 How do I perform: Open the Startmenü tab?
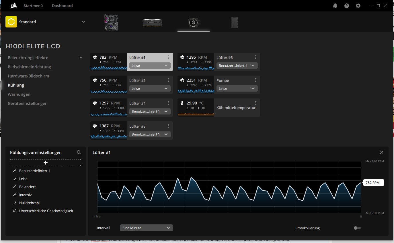[x=33, y=6]
